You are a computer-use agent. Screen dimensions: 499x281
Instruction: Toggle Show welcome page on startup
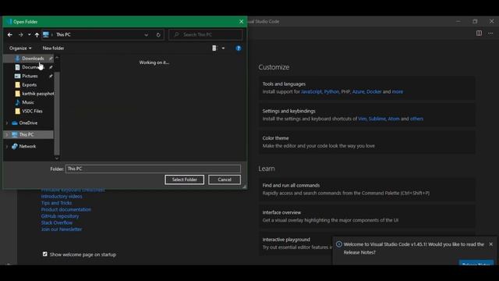tap(45, 254)
